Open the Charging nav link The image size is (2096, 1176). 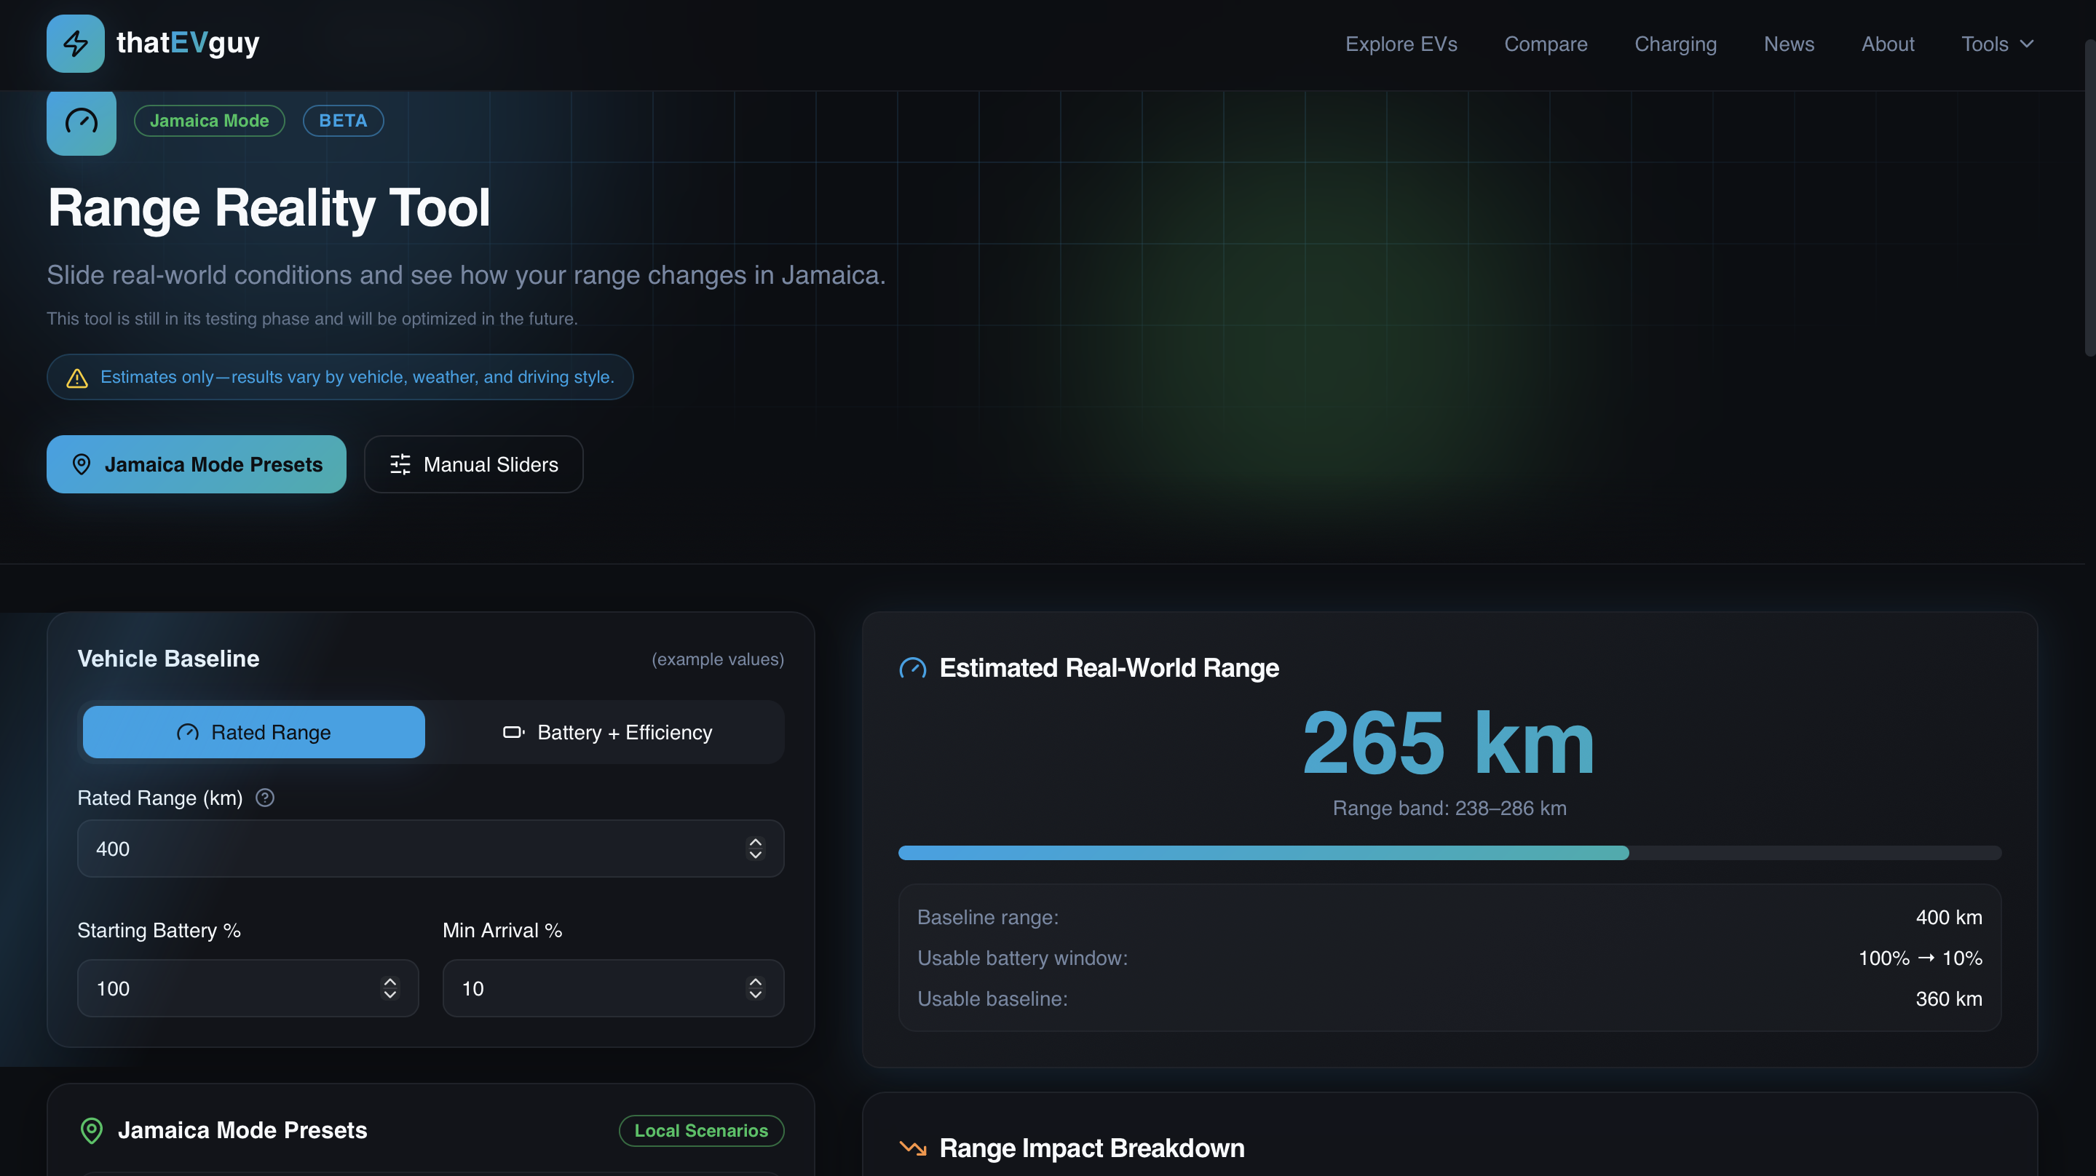(1675, 44)
